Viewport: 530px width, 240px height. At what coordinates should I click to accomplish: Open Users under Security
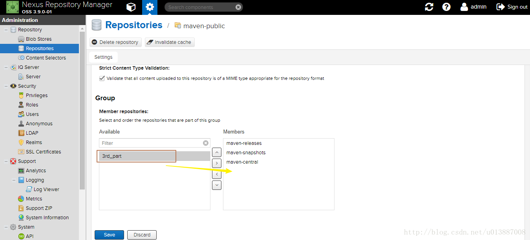[x=28, y=114]
